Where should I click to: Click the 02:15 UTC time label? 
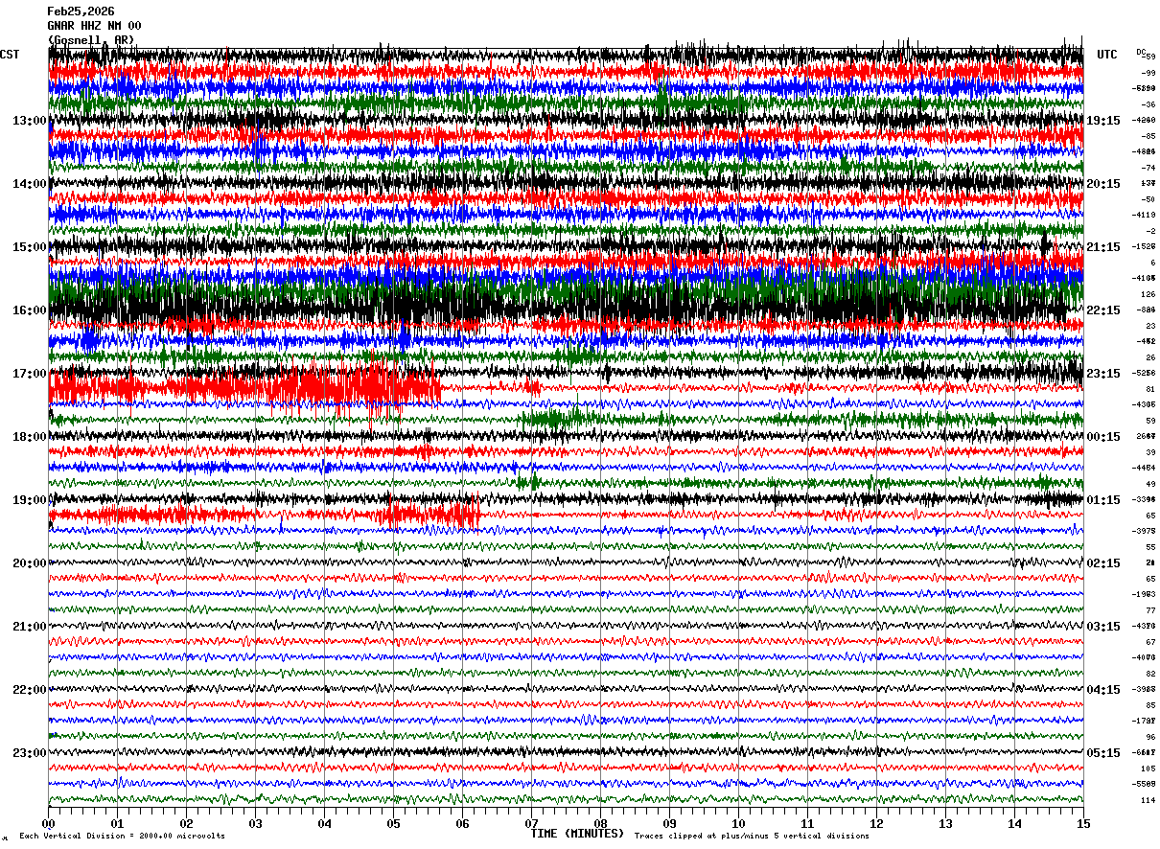click(x=1103, y=563)
